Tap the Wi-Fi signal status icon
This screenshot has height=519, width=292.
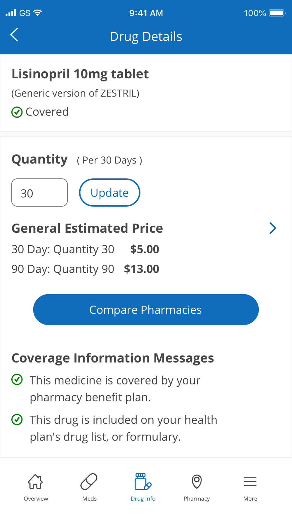tap(38, 13)
